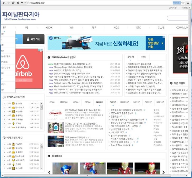Show previous gallery images with left arrow
Viewport: 192px width, 178px height.
click(x=49, y=172)
